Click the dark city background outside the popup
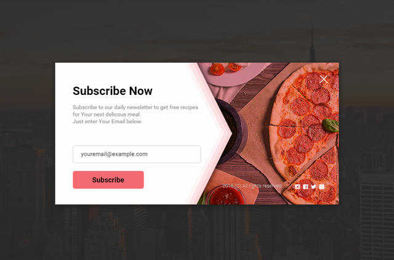The image size is (394, 260). 197,231
